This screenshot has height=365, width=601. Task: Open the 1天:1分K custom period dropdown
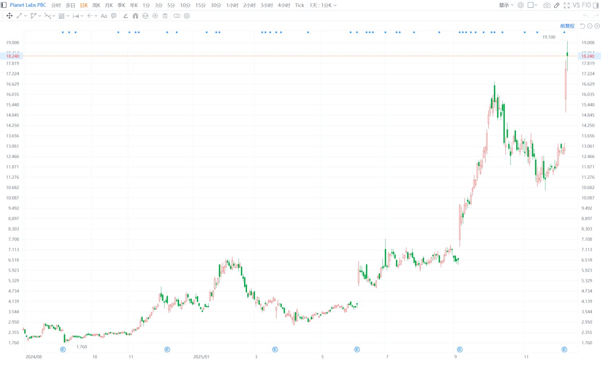click(323, 5)
